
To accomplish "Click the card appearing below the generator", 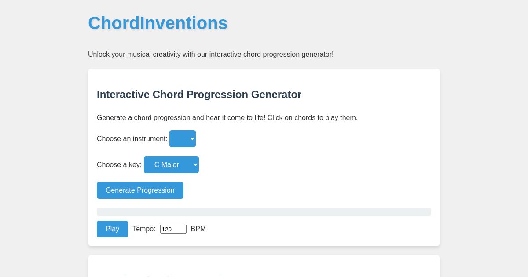I will click(x=264, y=266).
